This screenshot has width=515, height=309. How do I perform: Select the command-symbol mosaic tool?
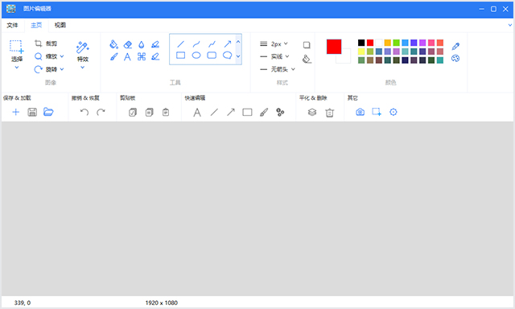(142, 57)
